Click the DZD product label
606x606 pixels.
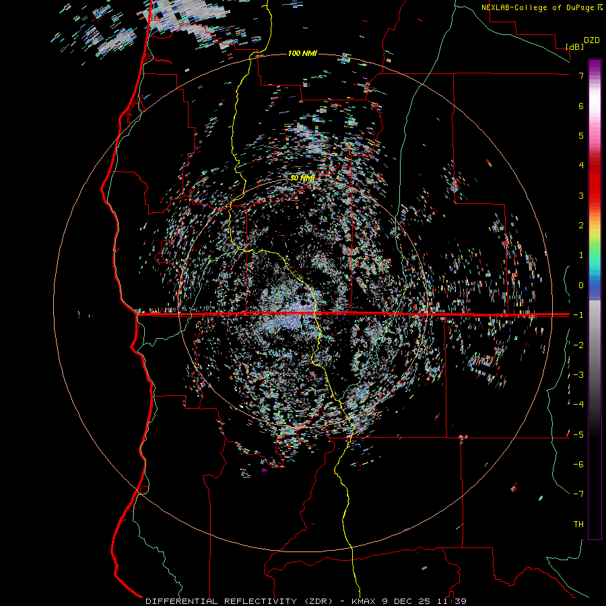click(x=592, y=40)
